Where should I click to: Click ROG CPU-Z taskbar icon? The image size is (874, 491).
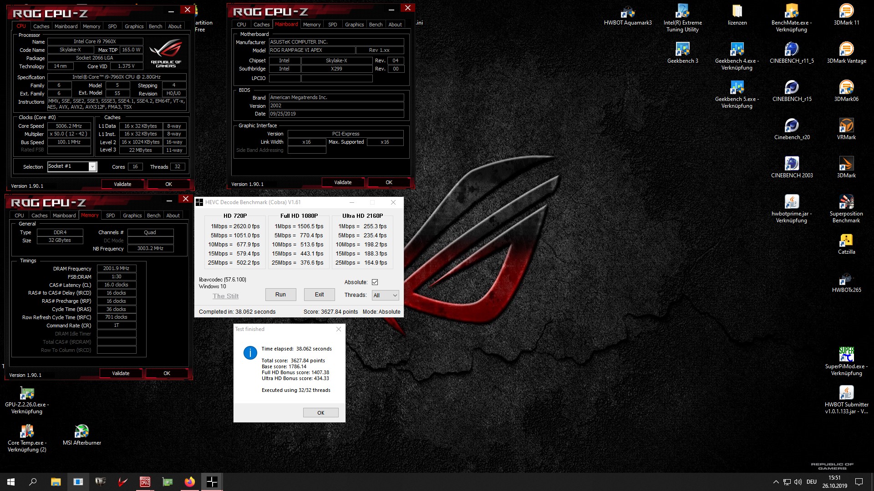point(145,481)
